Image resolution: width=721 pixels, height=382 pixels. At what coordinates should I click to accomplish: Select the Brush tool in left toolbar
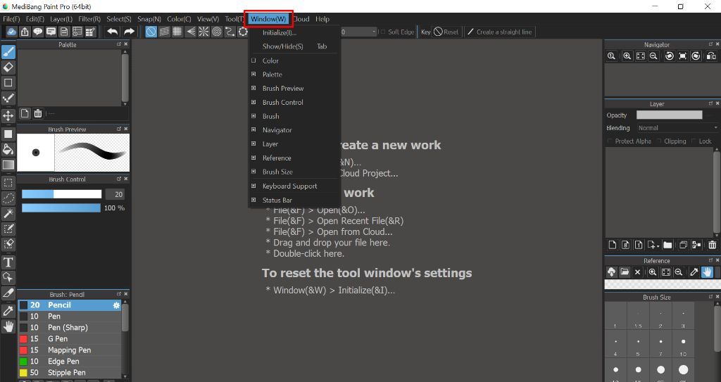point(8,52)
